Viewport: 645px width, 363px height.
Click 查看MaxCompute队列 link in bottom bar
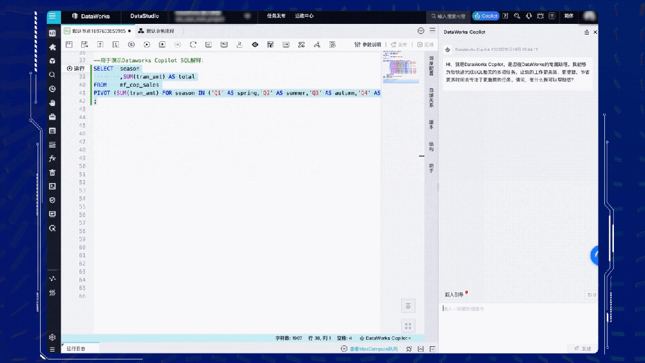[374, 349]
